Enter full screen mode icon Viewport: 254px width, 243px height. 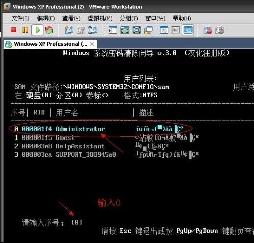(x=124, y=30)
